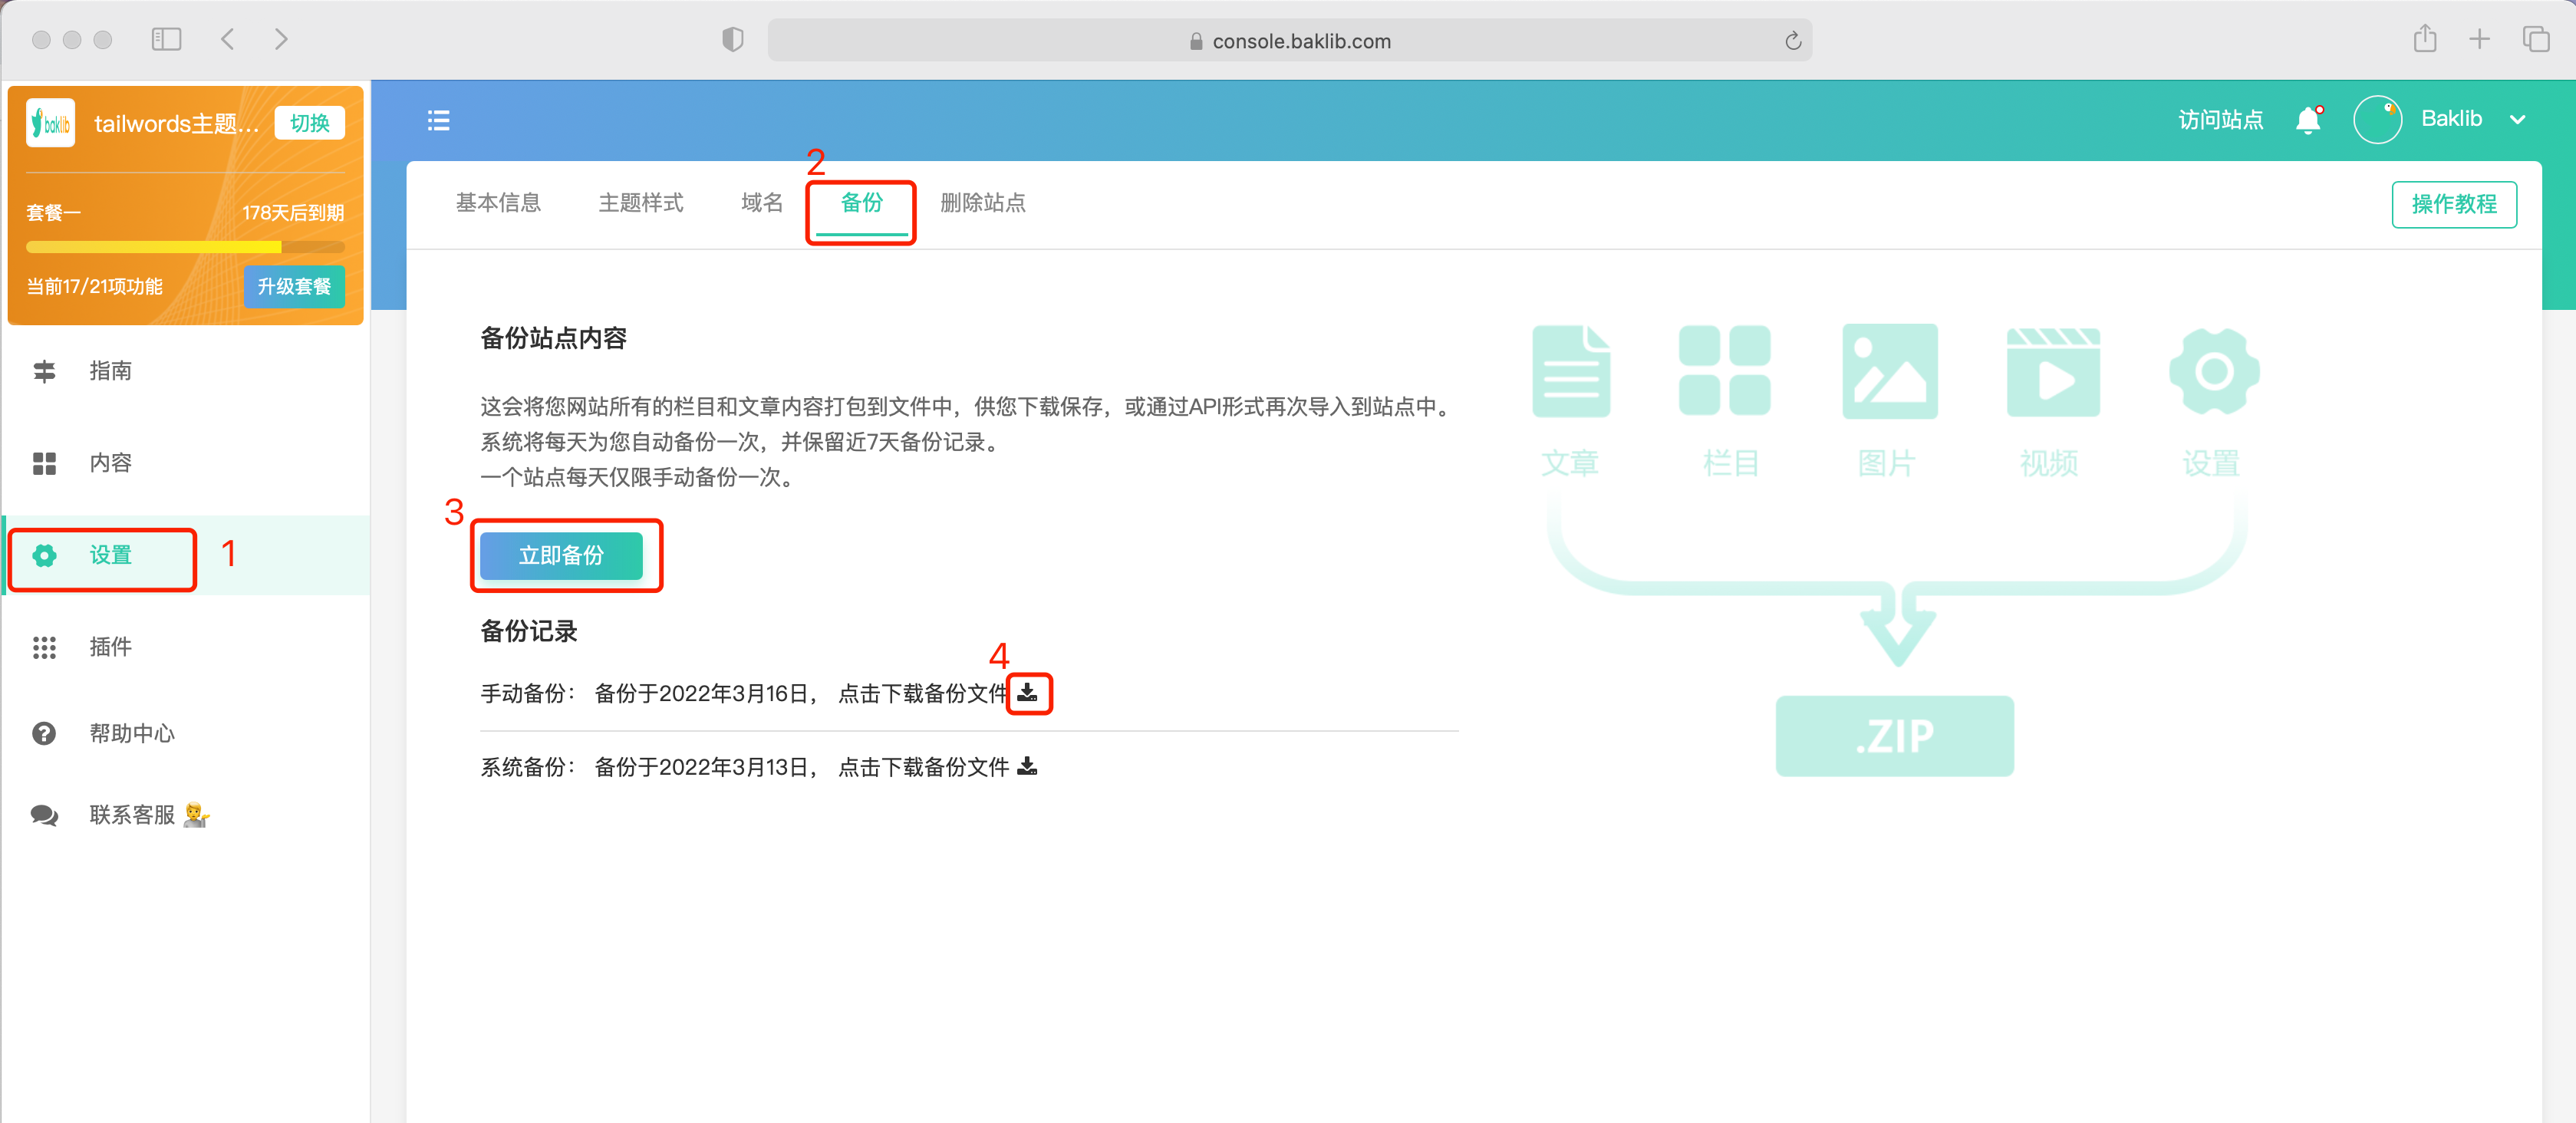The image size is (2576, 1123).
Task: Switch to the 主题样式 tab
Action: [641, 203]
